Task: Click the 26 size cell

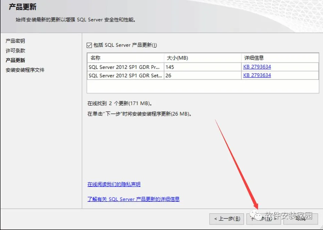Action: coord(203,75)
